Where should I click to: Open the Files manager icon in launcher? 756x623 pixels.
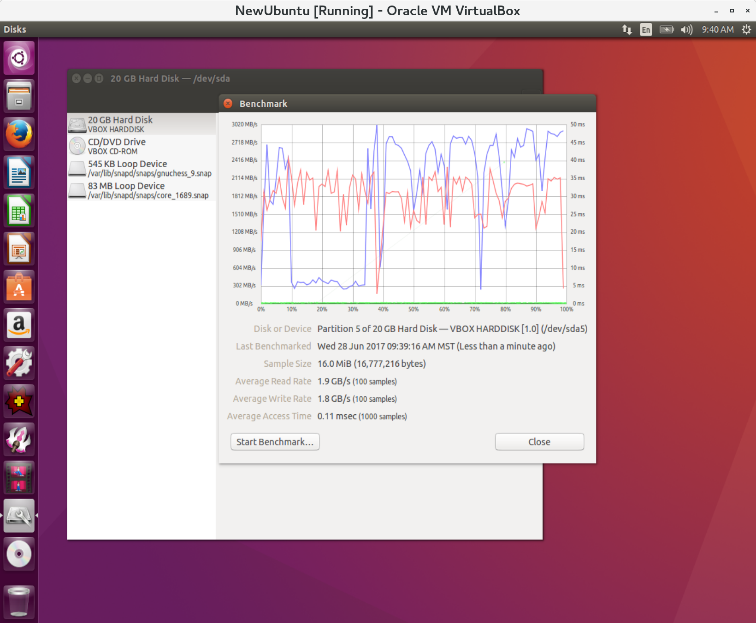[19, 96]
